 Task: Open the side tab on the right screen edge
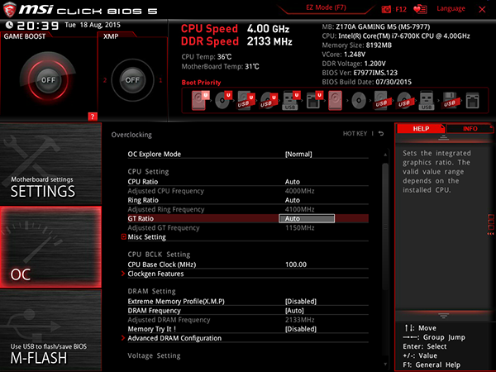click(x=491, y=225)
